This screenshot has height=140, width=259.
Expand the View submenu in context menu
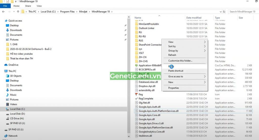(x=184, y=42)
